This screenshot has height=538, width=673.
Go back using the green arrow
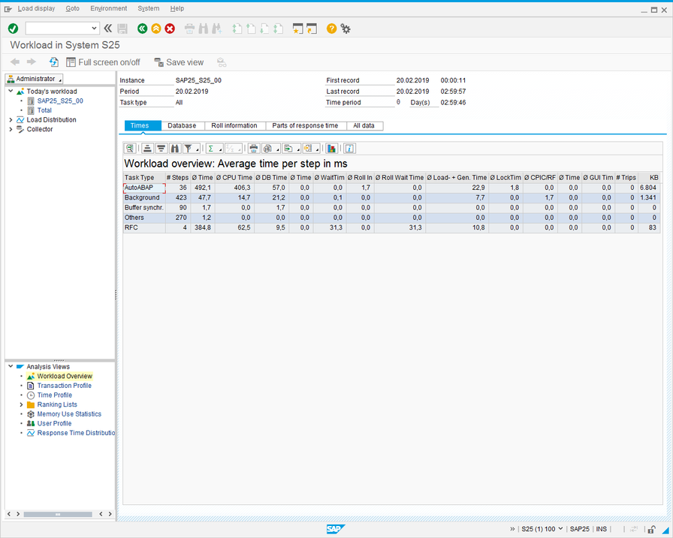[143, 29]
